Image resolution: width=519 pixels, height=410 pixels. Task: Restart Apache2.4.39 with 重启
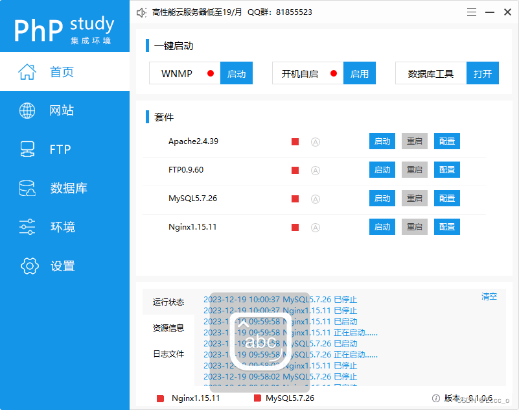[415, 141]
